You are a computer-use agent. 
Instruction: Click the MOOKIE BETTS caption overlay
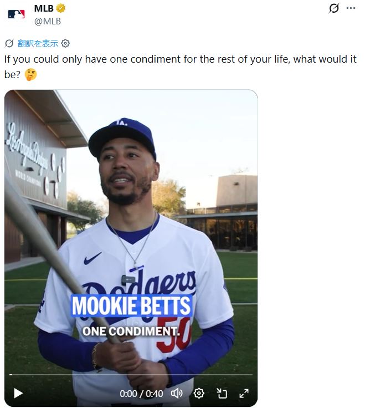[131, 306]
